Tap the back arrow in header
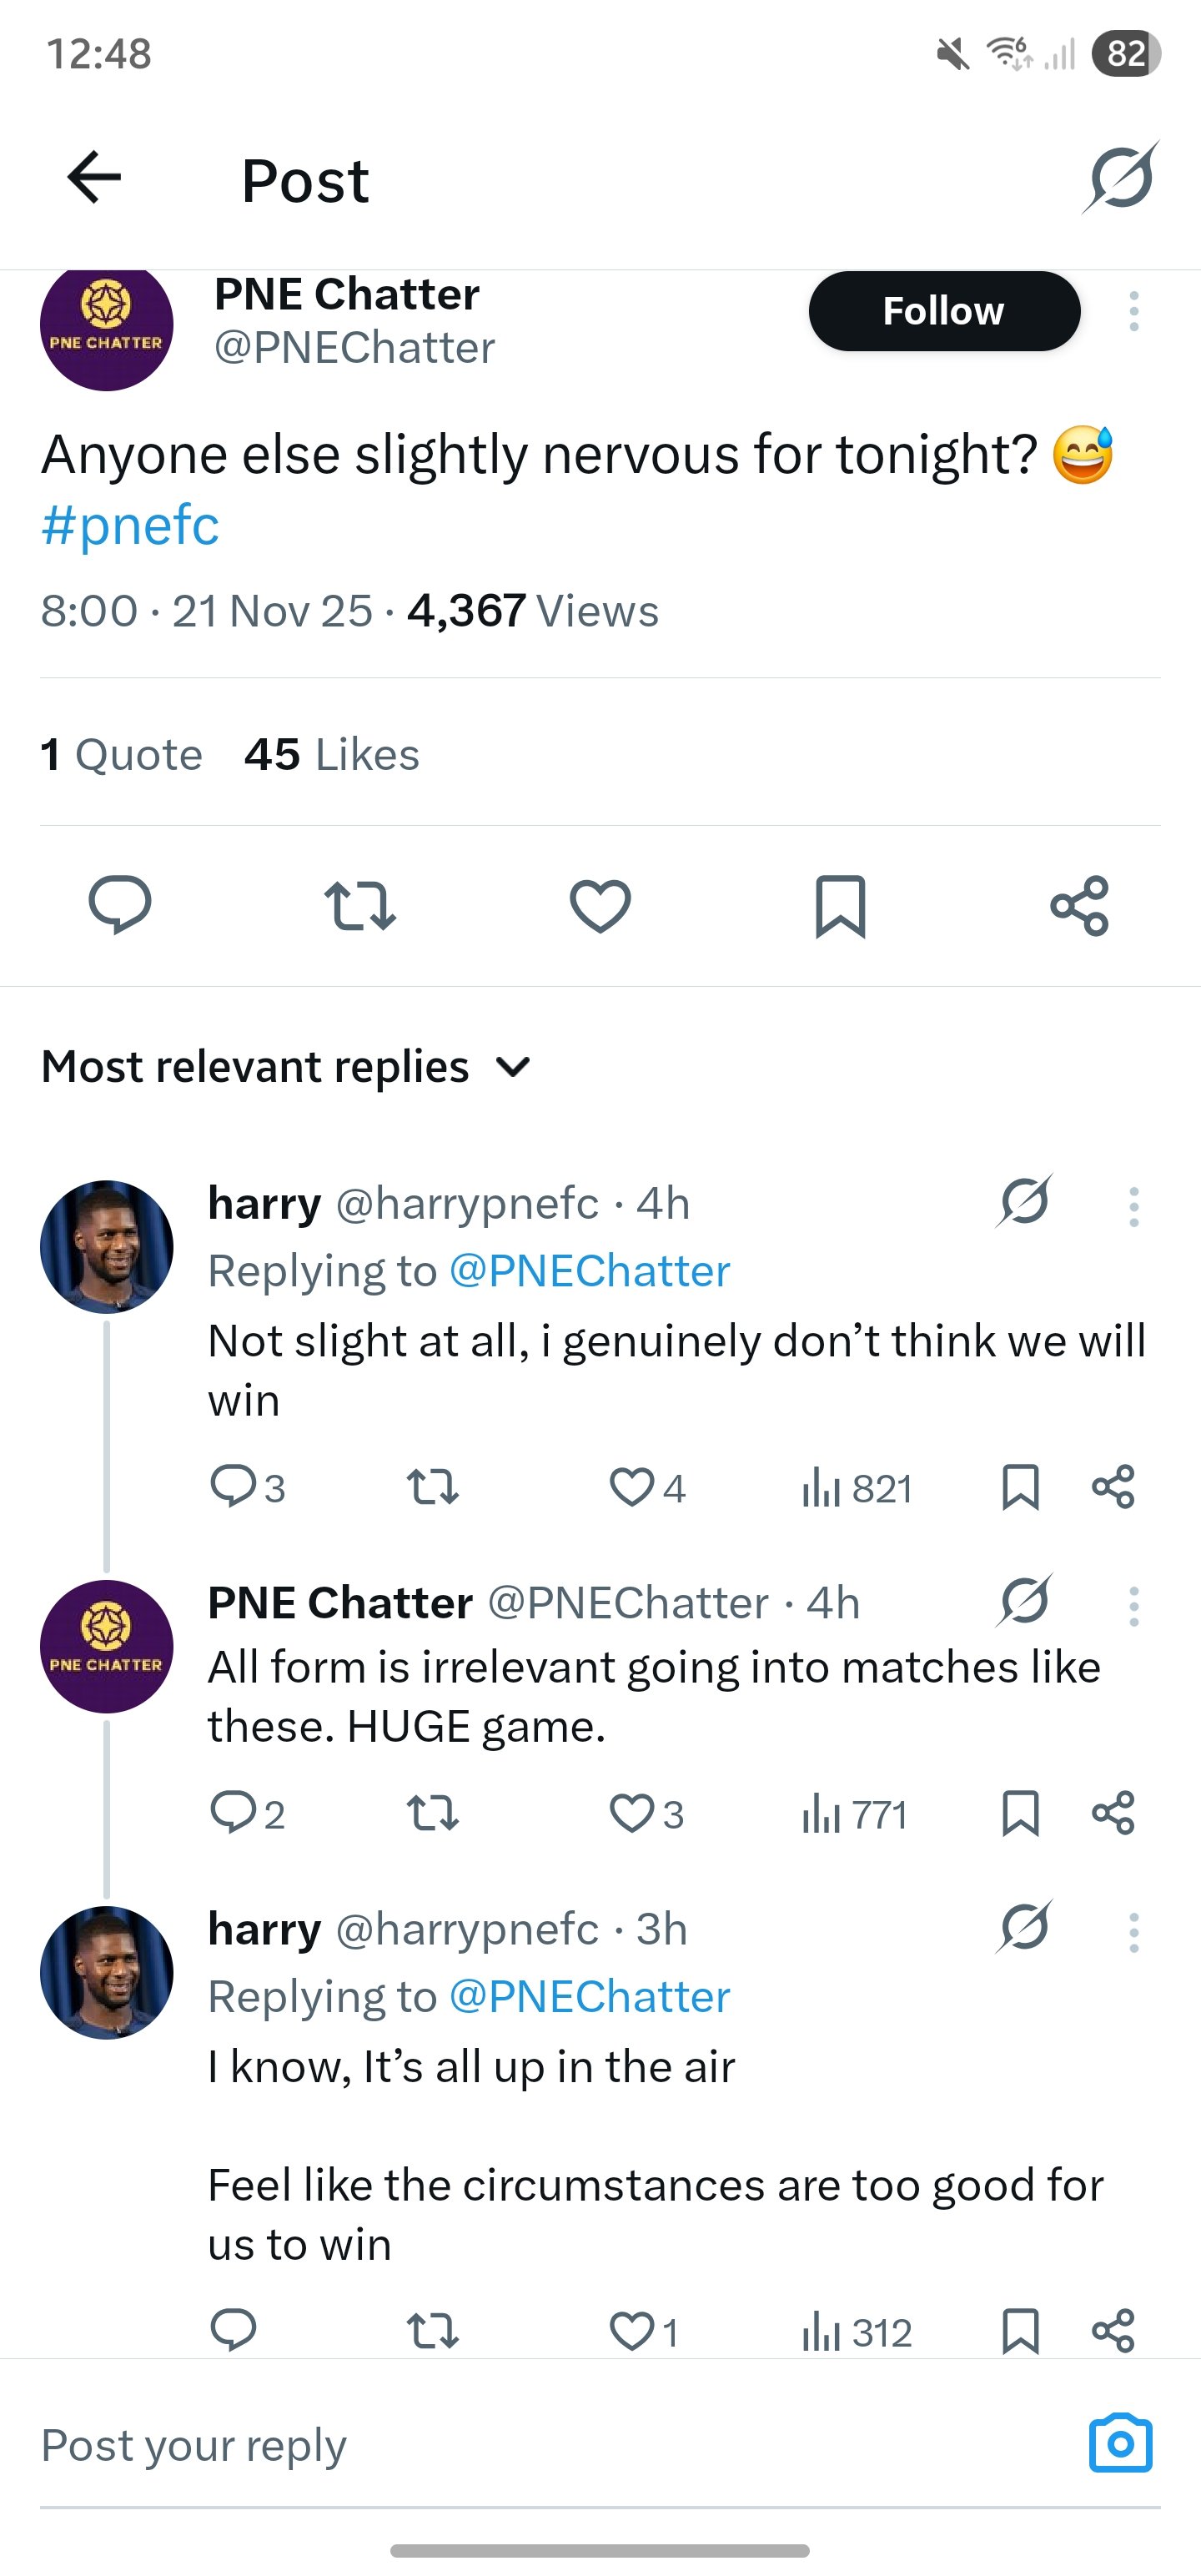1201x2576 pixels. click(94, 178)
